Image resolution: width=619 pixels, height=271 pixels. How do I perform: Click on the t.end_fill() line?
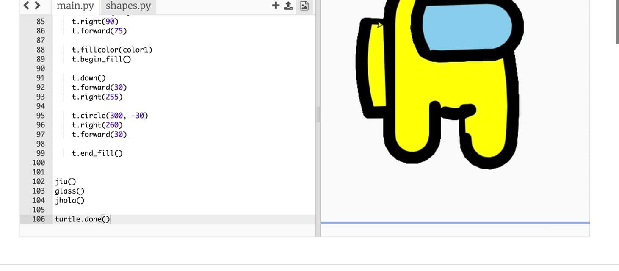coord(97,153)
